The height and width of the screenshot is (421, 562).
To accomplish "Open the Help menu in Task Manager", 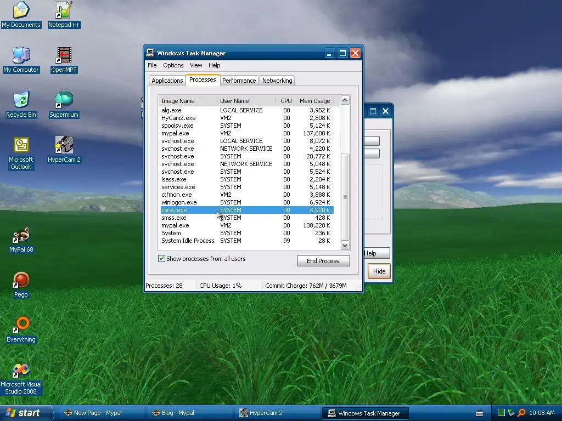I will point(215,65).
